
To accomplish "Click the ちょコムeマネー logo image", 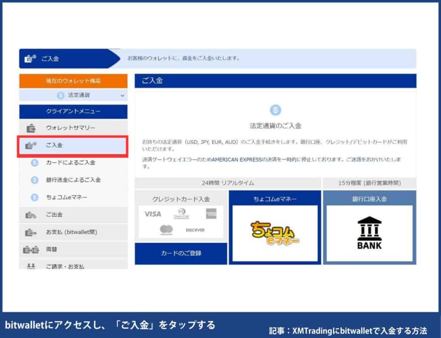I will pos(275,233).
